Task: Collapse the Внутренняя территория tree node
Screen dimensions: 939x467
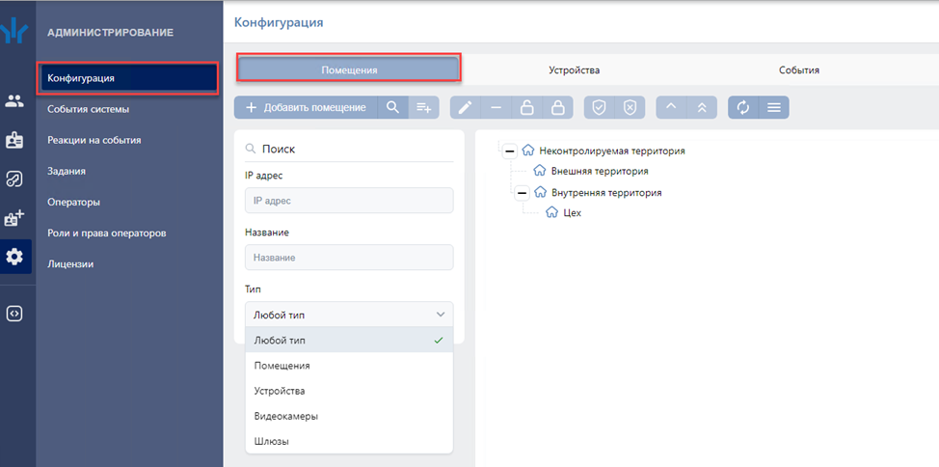Action: (523, 193)
